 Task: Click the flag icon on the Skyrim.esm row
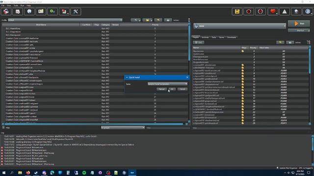click(x=242, y=51)
